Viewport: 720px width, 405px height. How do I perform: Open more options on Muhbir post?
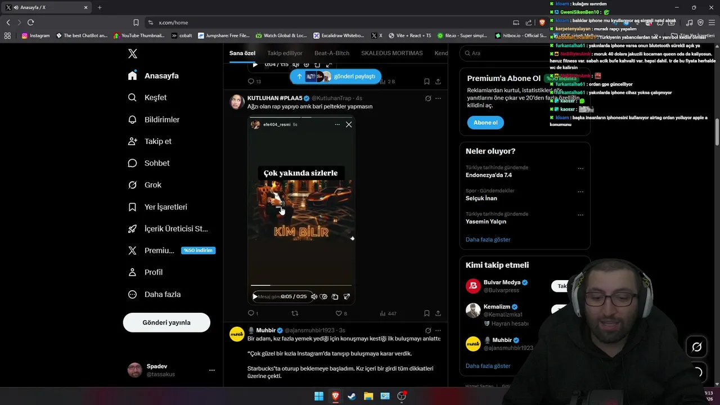tap(438, 330)
